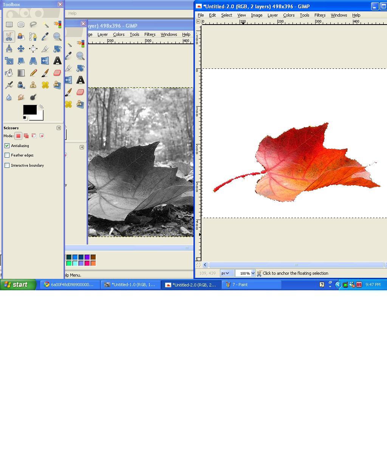The width and height of the screenshot is (387, 452).
Task: Pick the Blur/Sharpen droplet tool
Action: tap(9, 97)
